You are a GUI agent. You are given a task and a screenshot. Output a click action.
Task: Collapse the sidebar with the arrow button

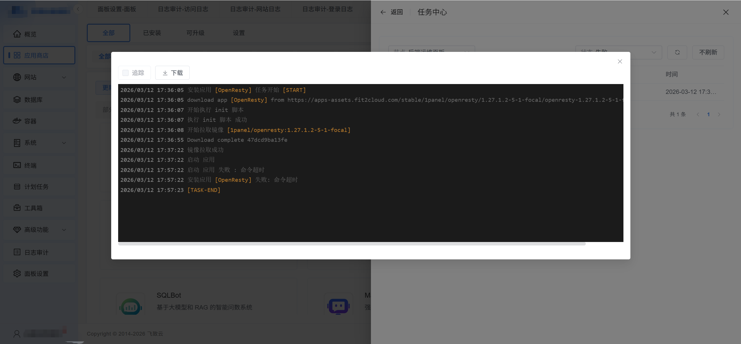click(x=78, y=9)
